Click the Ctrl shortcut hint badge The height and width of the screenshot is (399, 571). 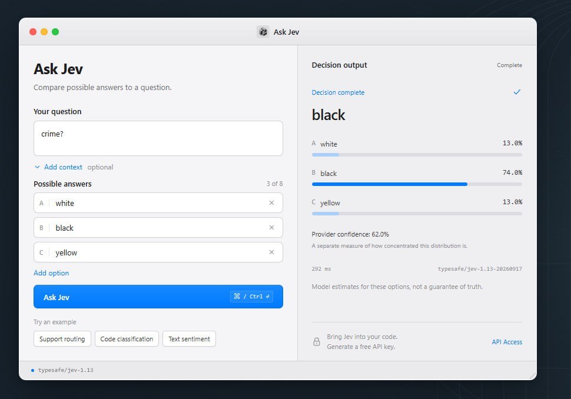click(251, 297)
